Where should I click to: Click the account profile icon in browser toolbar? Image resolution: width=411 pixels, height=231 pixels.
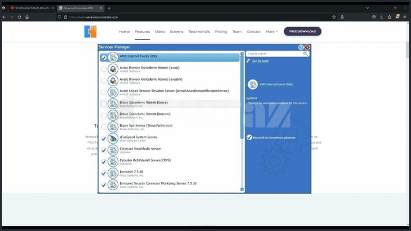[342, 17]
